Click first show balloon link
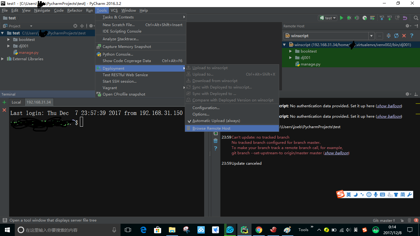Image resolution: width=420 pixels, height=236 pixels. click(x=389, y=106)
